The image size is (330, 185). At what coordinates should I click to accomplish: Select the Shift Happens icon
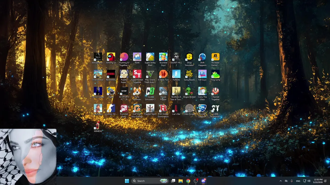pyautogui.click(x=202, y=60)
